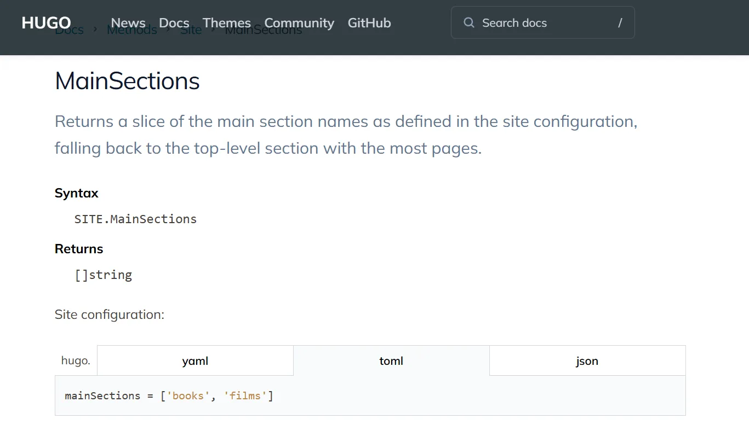Click the Returns label
Viewport: 749px width, 425px height.
click(x=79, y=249)
